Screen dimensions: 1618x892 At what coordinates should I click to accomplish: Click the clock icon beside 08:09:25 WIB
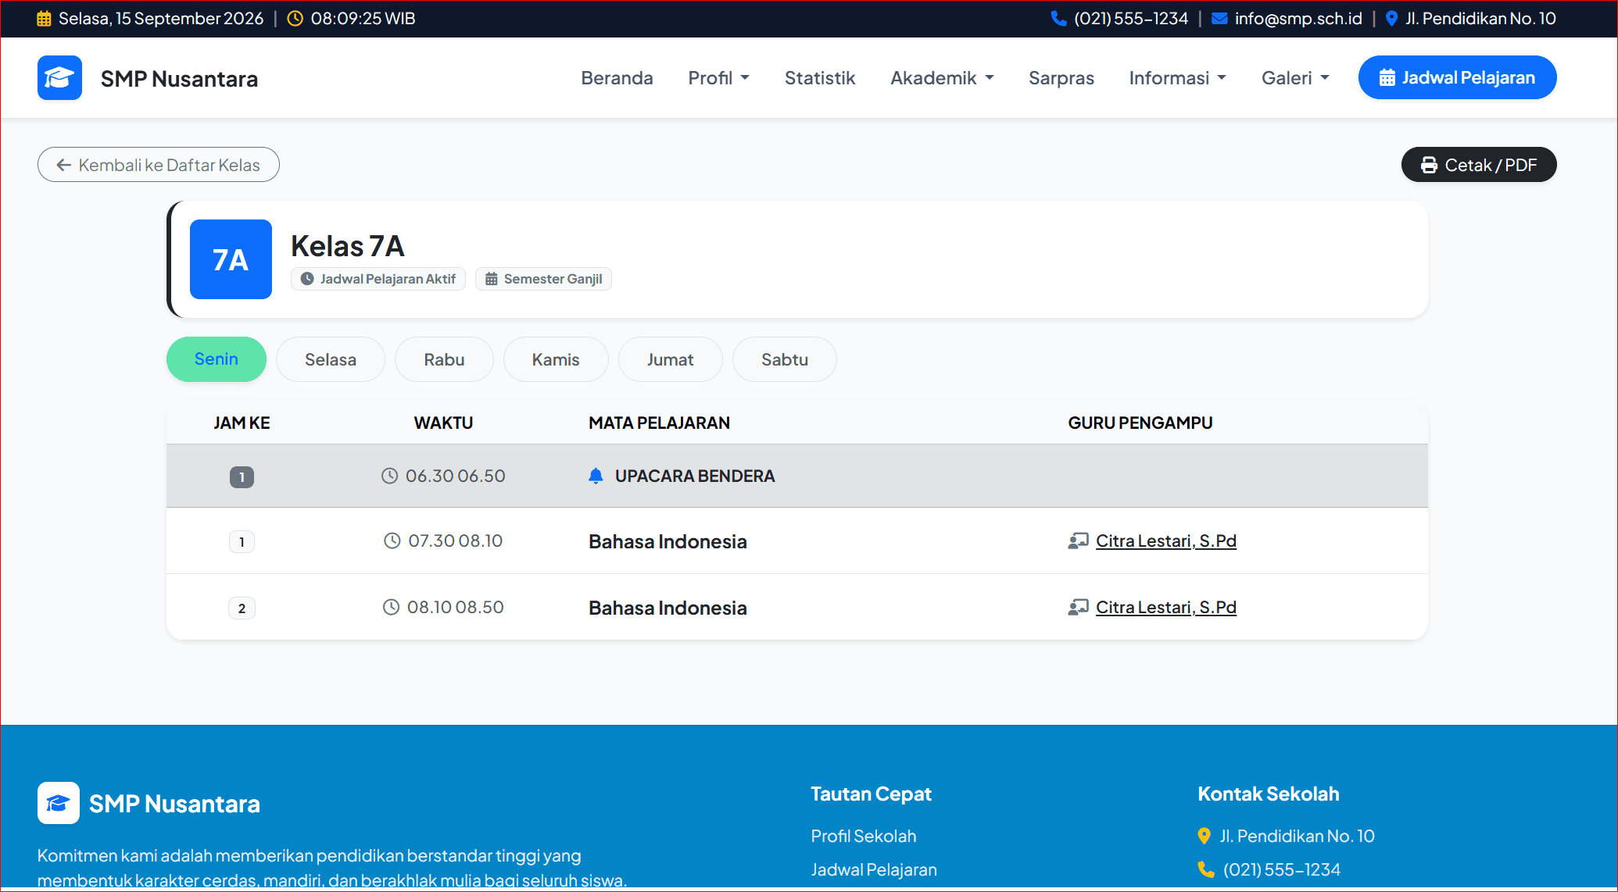pyautogui.click(x=295, y=19)
